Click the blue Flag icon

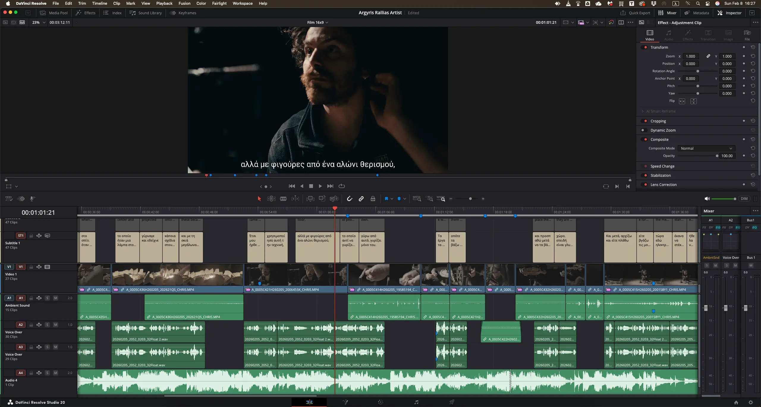(386, 199)
